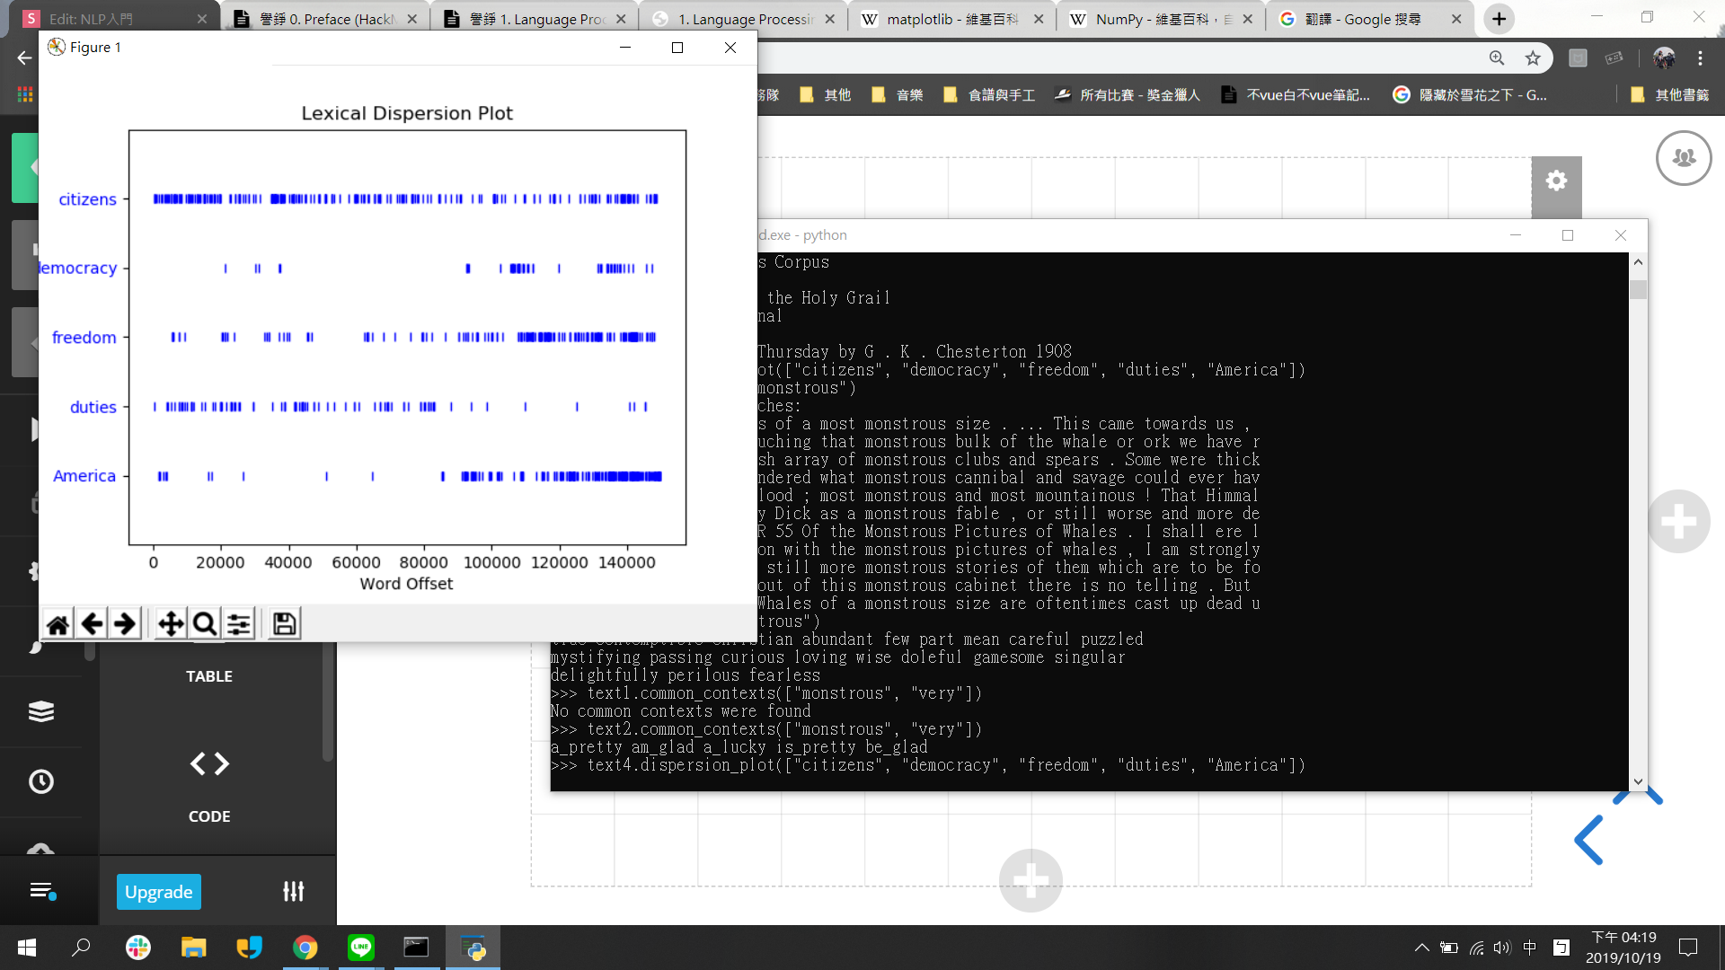Click the Save figure floppy disk icon
Viewport: 1725px width, 970px height.
pyautogui.click(x=284, y=623)
